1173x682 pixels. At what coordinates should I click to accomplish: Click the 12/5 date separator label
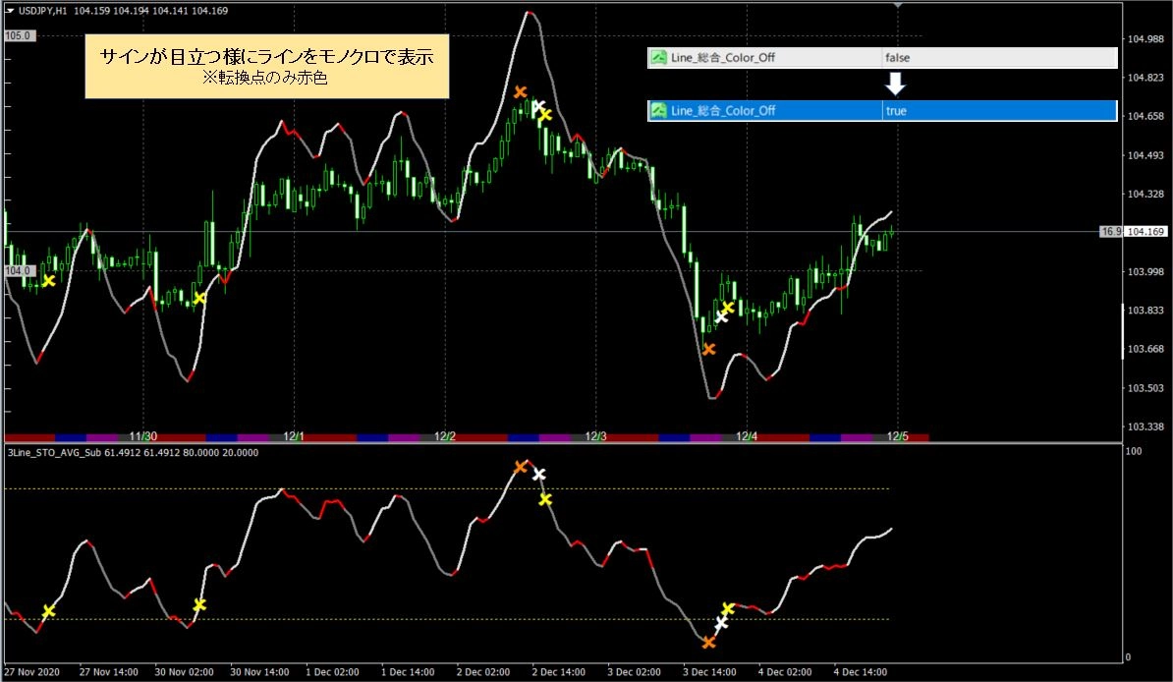click(898, 435)
